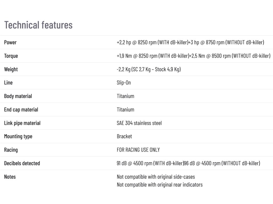Image resolution: width=273 pixels, height=204 pixels.
Task: Click the Bracket mounting value
Action: point(124,137)
